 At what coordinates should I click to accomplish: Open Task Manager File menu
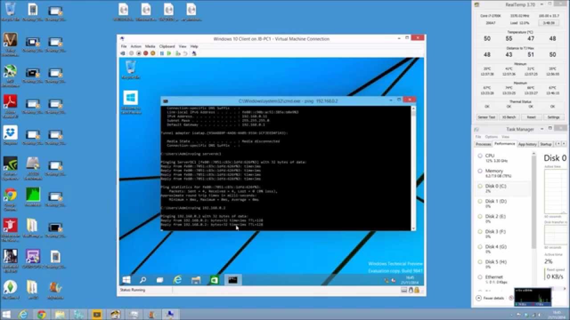coord(478,137)
